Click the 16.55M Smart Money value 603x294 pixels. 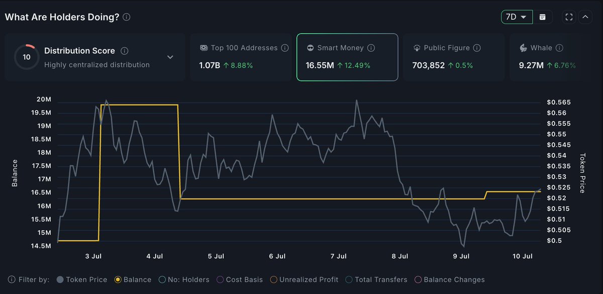click(320, 65)
